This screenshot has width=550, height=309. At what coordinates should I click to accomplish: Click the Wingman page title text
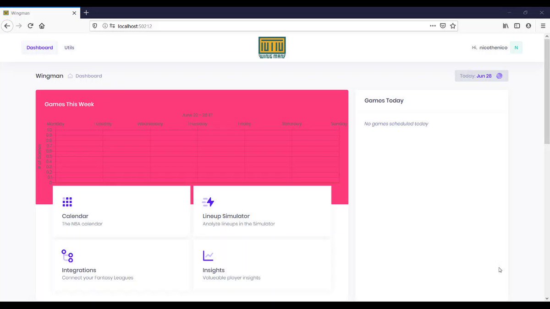click(x=49, y=76)
